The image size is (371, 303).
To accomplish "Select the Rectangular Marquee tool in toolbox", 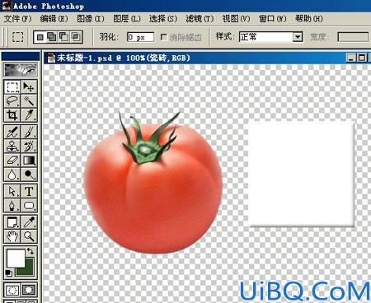I will 12,87.
